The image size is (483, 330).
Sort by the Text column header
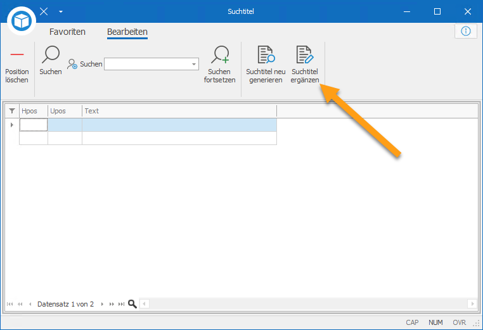click(x=179, y=111)
